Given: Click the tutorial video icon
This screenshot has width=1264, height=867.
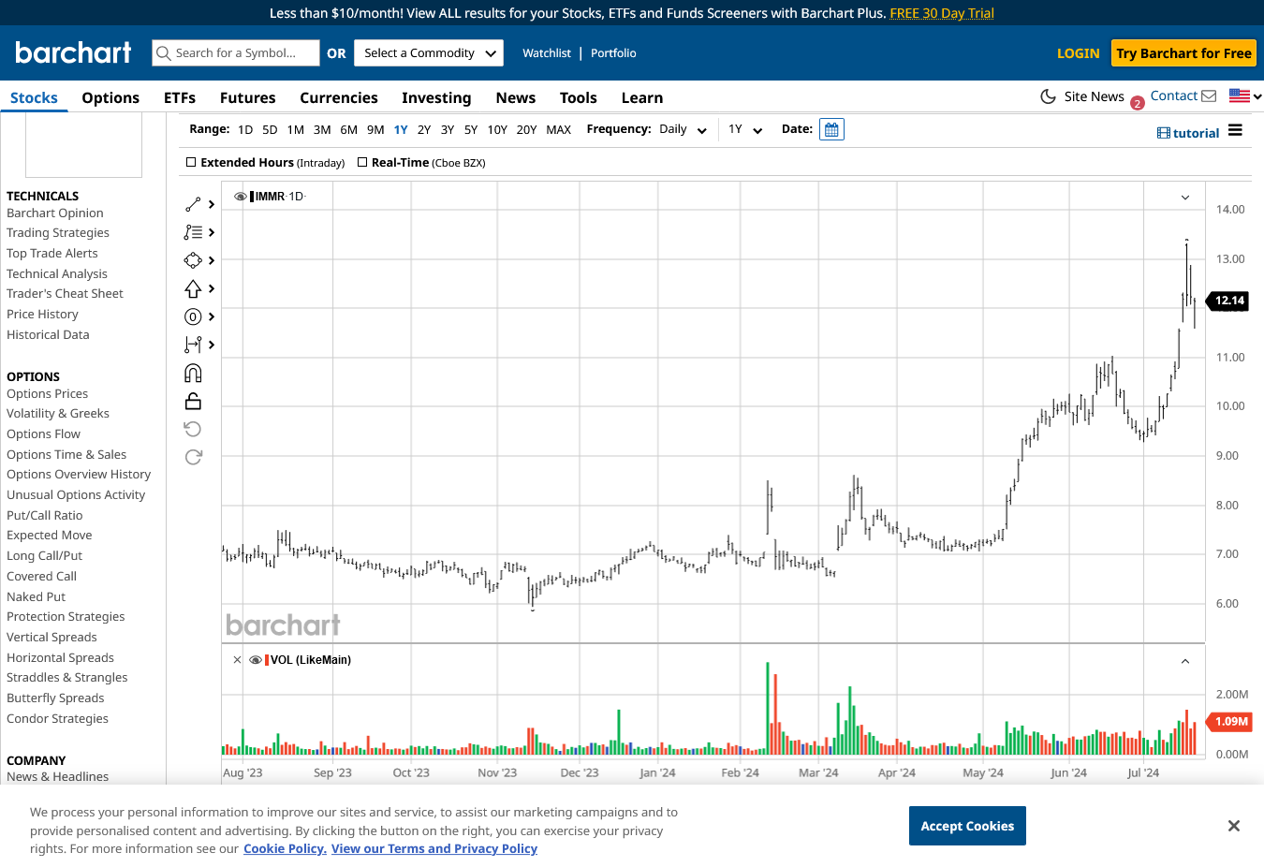Looking at the screenshot, I should [1163, 133].
